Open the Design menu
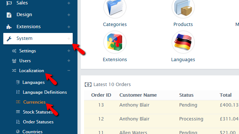Image resolution: width=239 pixels, height=134 pixels. [x=24, y=15]
